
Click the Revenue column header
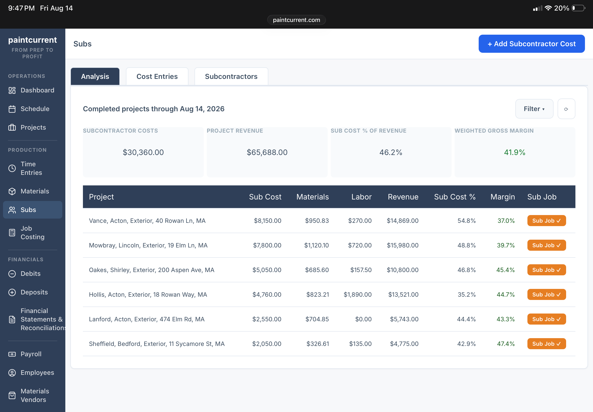point(403,197)
